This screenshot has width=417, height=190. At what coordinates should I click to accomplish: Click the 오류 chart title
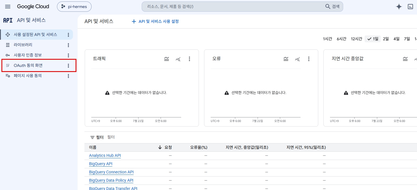(x=216, y=59)
